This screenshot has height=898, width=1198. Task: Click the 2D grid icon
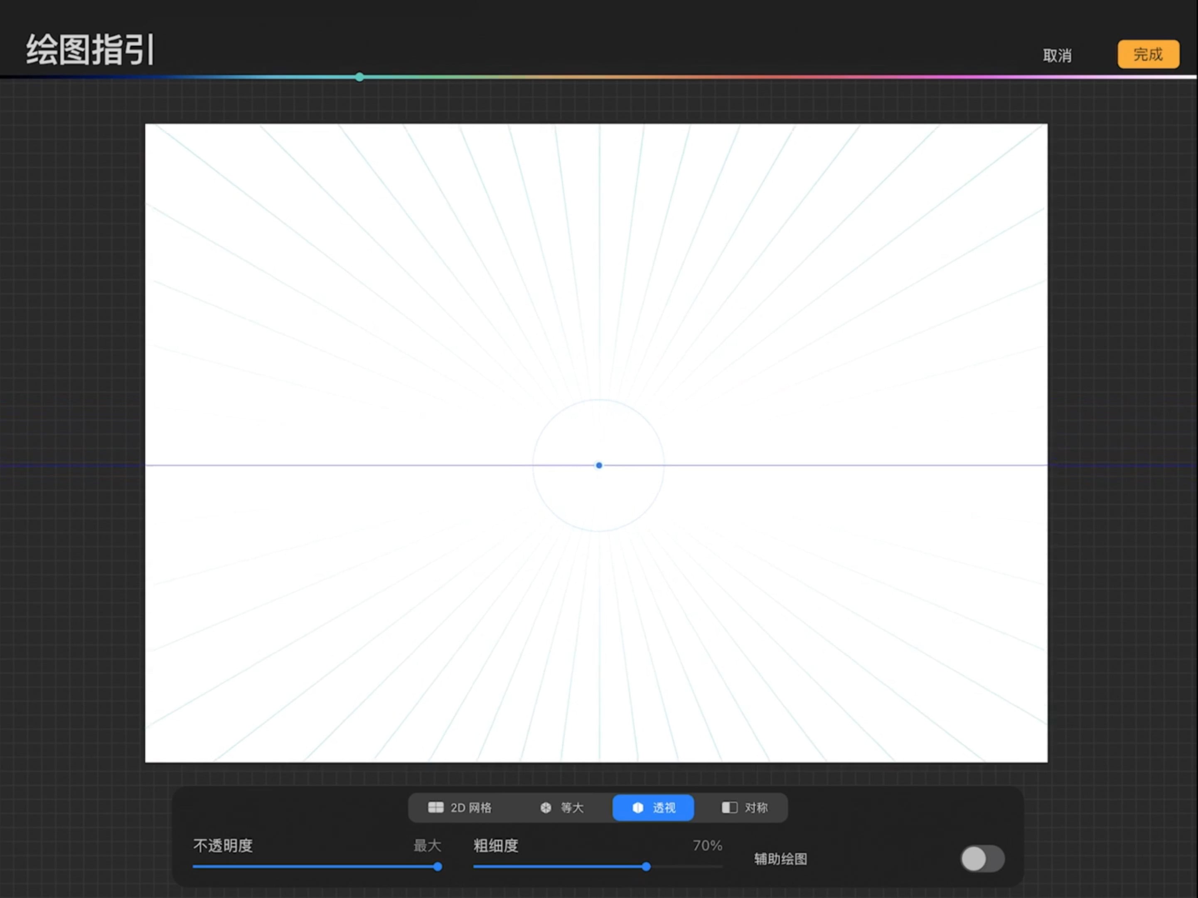(x=435, y=807)
